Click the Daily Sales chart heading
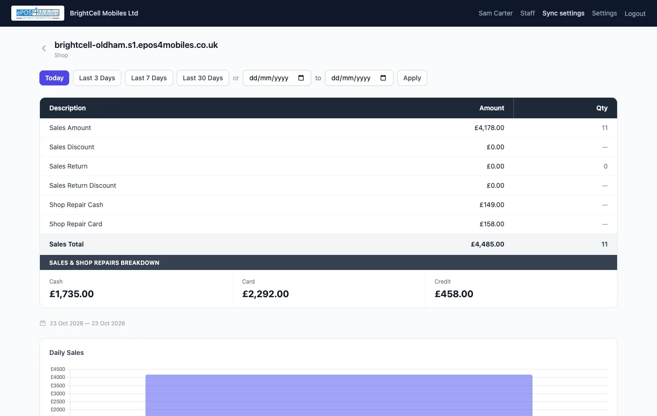This screenshot has width=657, height=416. coord(67,353)
